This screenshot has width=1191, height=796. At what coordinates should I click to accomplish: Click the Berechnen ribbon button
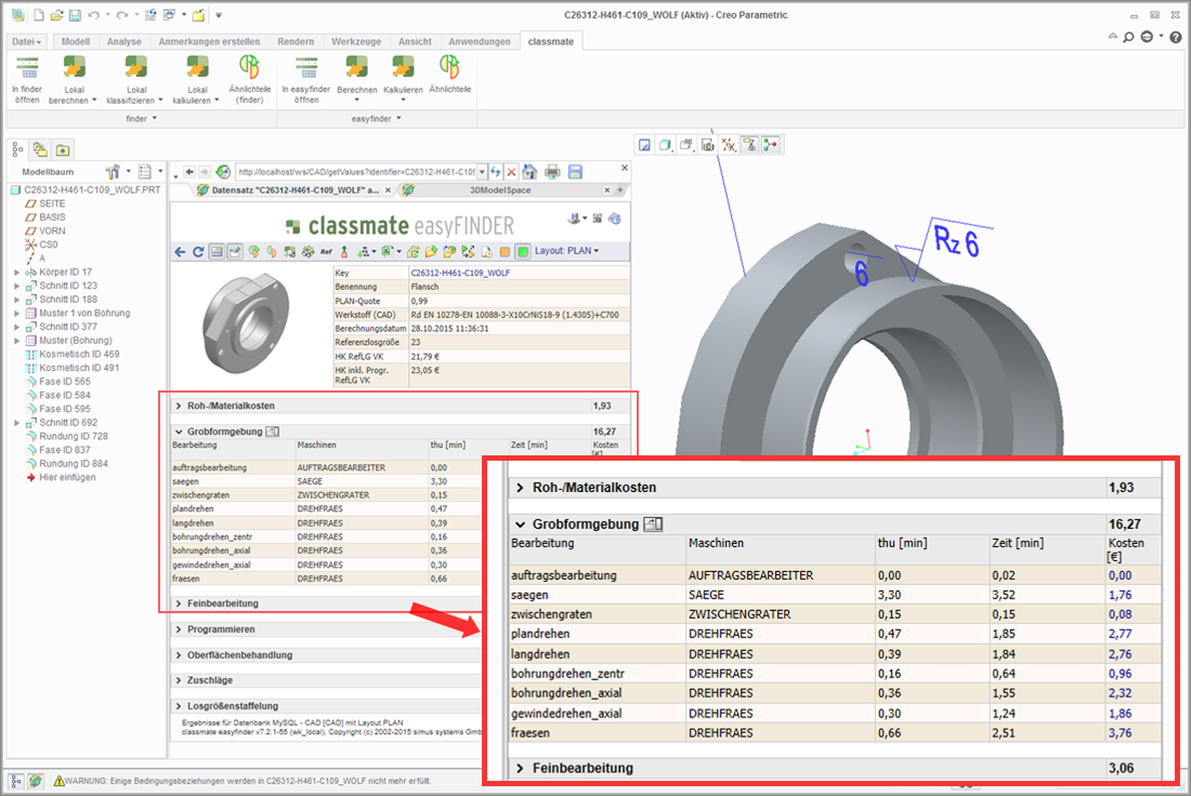(357, 79)
